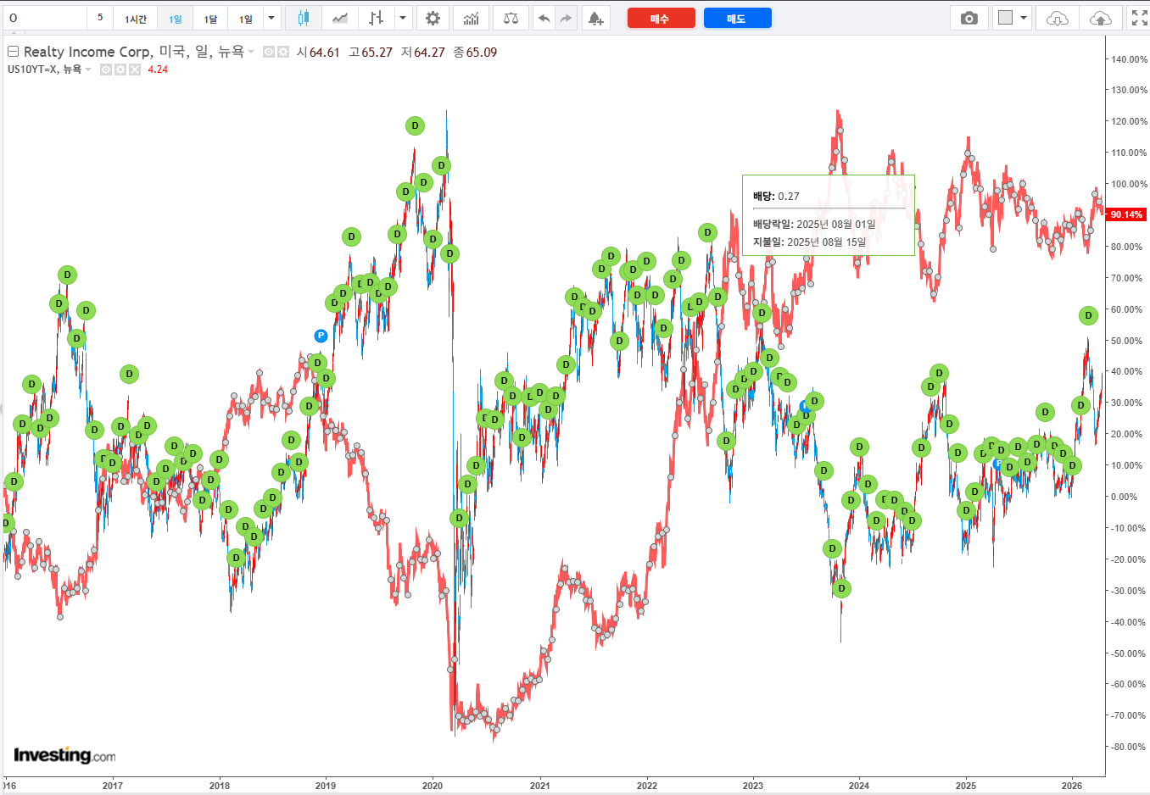
Task: Switch to the area line chart style
Action: tap(340, 18)
